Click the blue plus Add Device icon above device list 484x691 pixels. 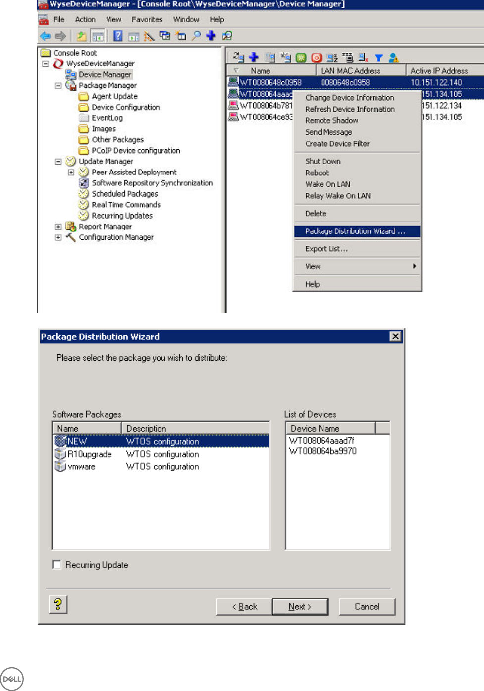coord(254,58)
